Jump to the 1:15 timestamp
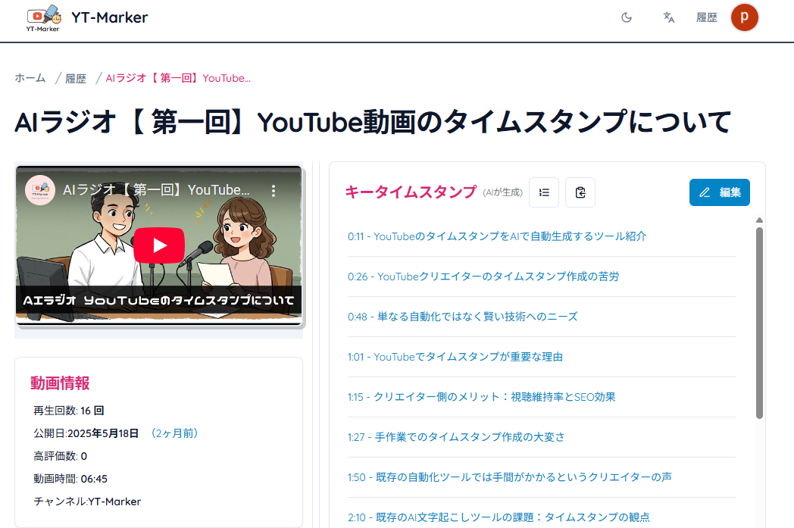794x528 pixels. (482, 397)
